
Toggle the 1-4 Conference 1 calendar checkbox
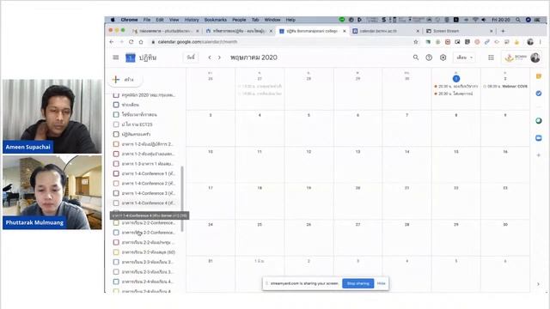pos(116,173)
